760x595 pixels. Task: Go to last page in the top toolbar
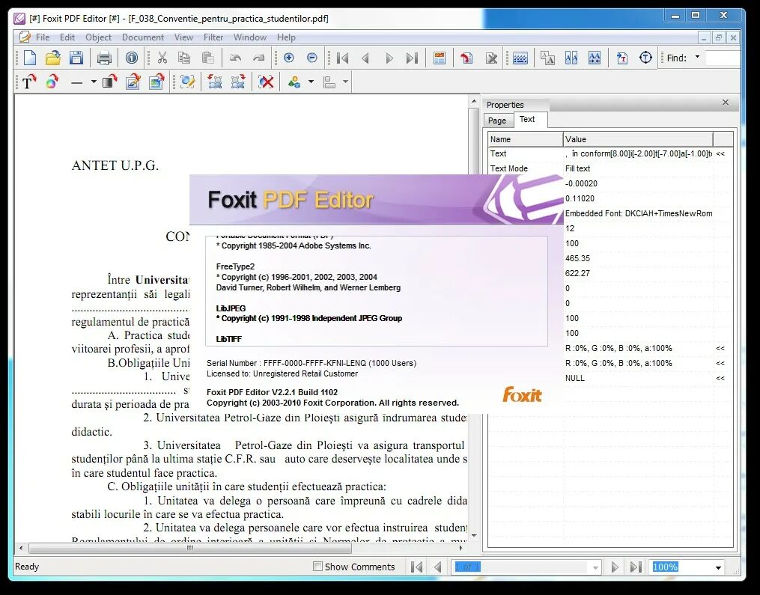412,58
